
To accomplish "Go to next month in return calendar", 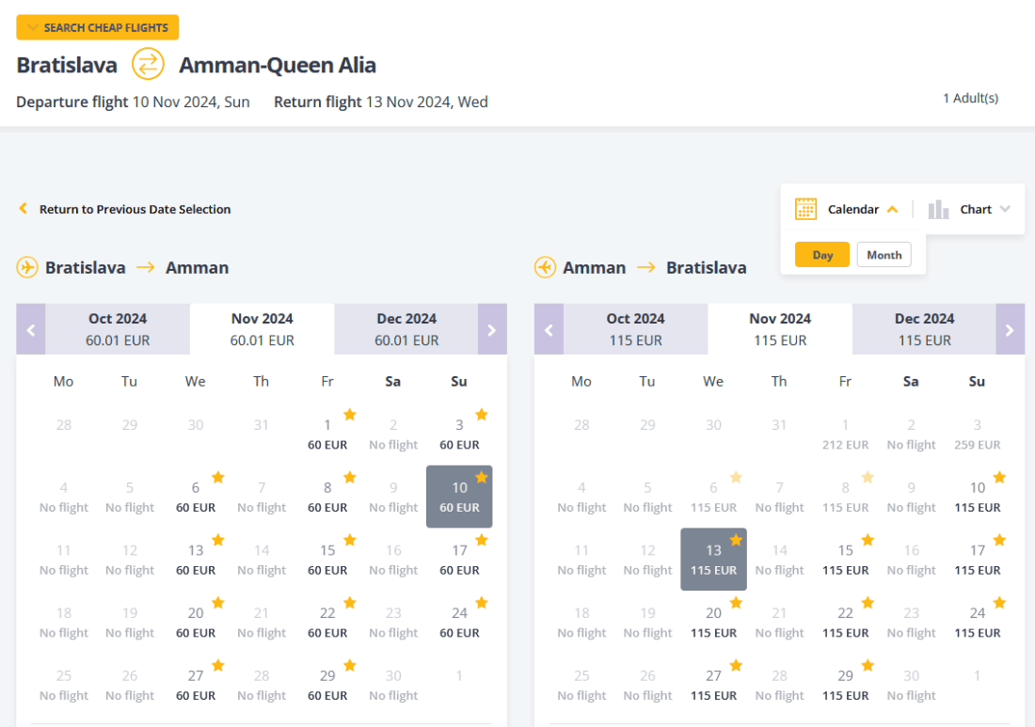I will tap(1010, 329).
